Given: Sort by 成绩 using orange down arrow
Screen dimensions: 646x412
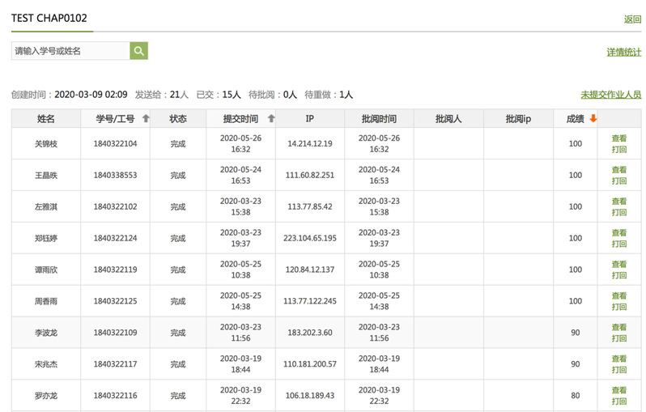Looking at the screenshot, I should [x=593, y=119].
